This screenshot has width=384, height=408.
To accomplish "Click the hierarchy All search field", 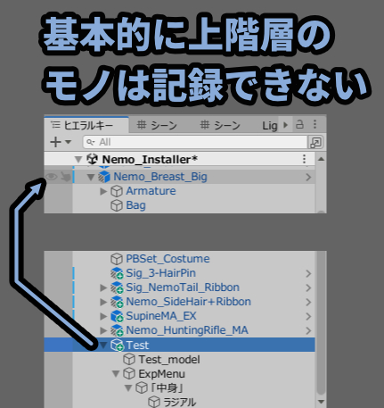I will click(x=195, y=142).
